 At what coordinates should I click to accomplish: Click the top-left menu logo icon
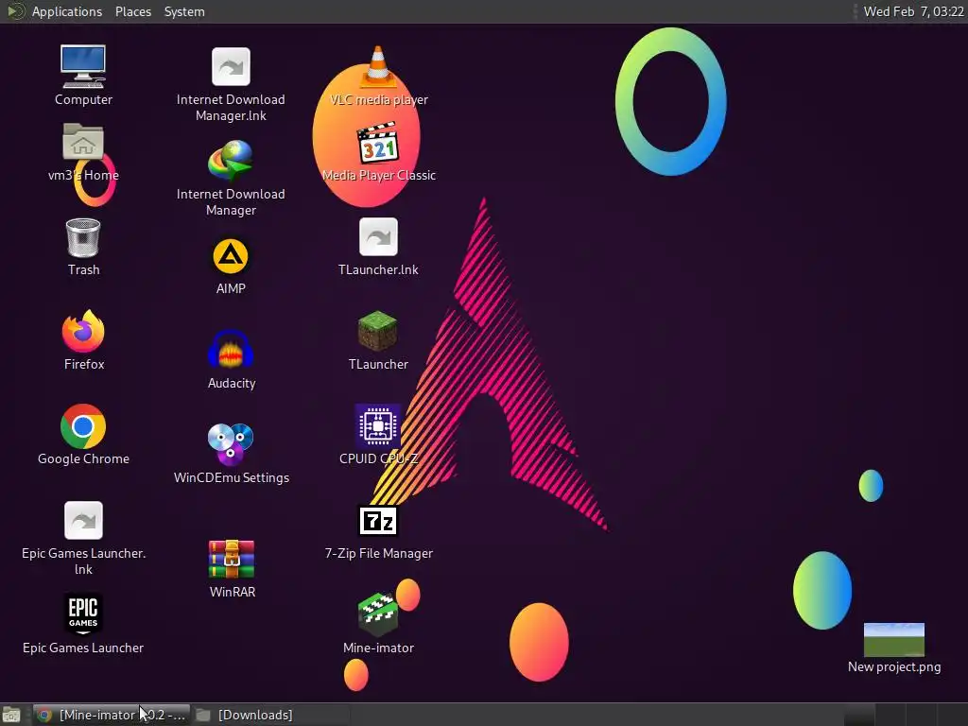15,11
